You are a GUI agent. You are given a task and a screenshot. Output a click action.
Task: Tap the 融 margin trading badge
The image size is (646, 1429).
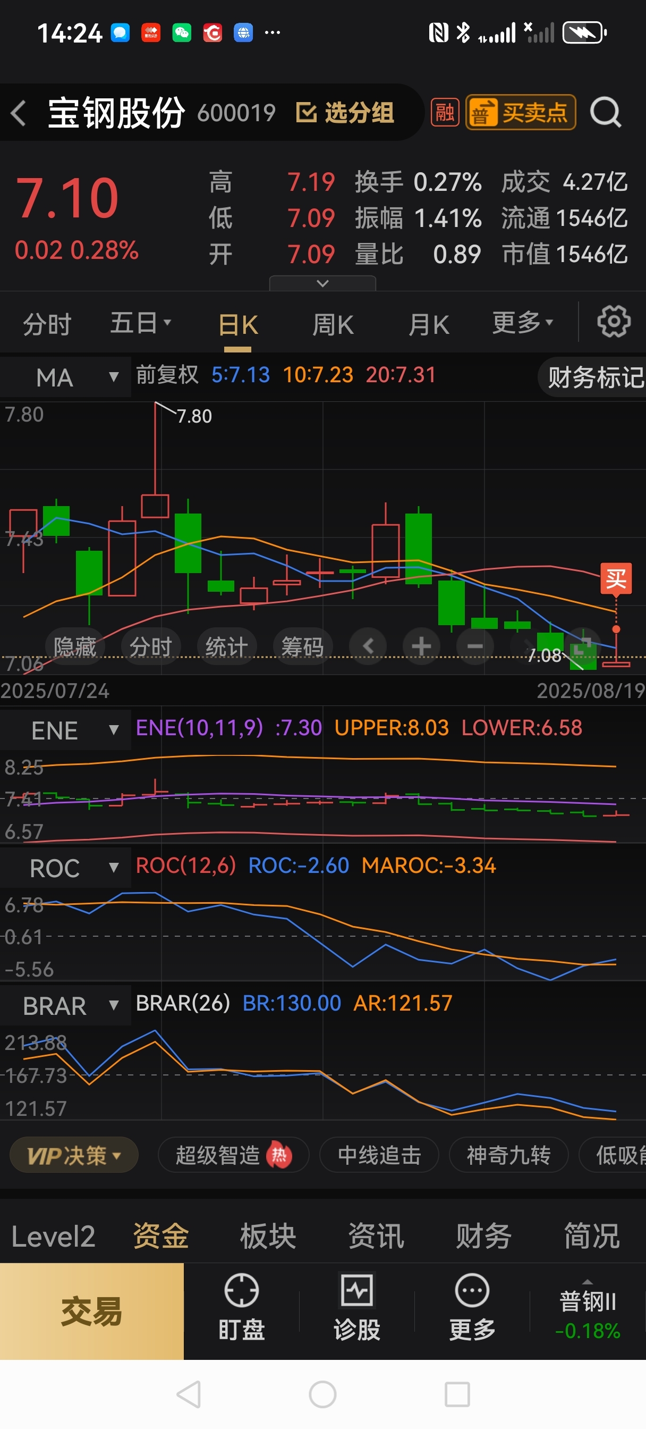[445, 113]
